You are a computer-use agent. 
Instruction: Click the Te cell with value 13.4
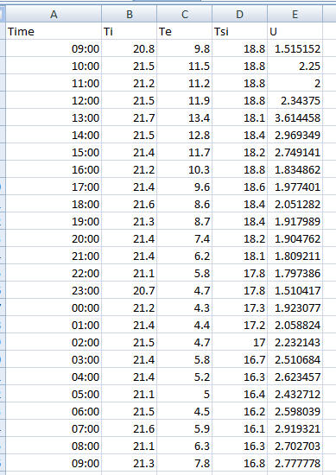tap(185, 117)
